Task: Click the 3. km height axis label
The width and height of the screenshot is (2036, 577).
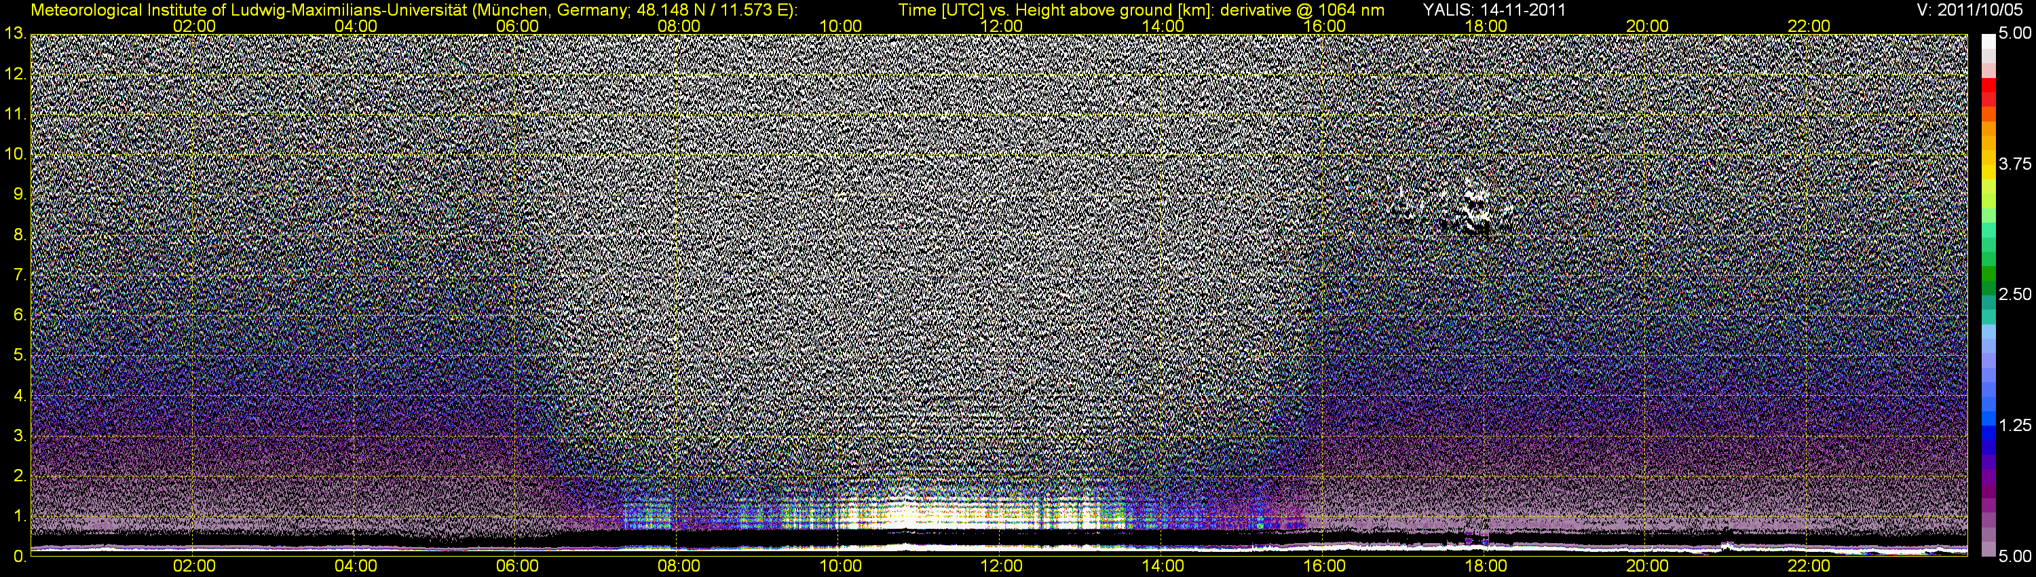Action: tap(19, 436)
